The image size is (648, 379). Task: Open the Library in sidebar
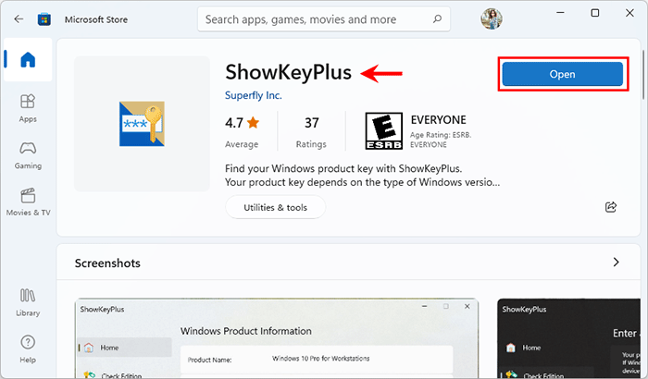28,302
